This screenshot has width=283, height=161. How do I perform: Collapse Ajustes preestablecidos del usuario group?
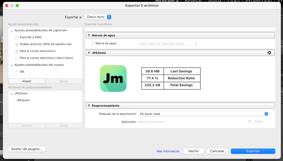coord(12,65)
